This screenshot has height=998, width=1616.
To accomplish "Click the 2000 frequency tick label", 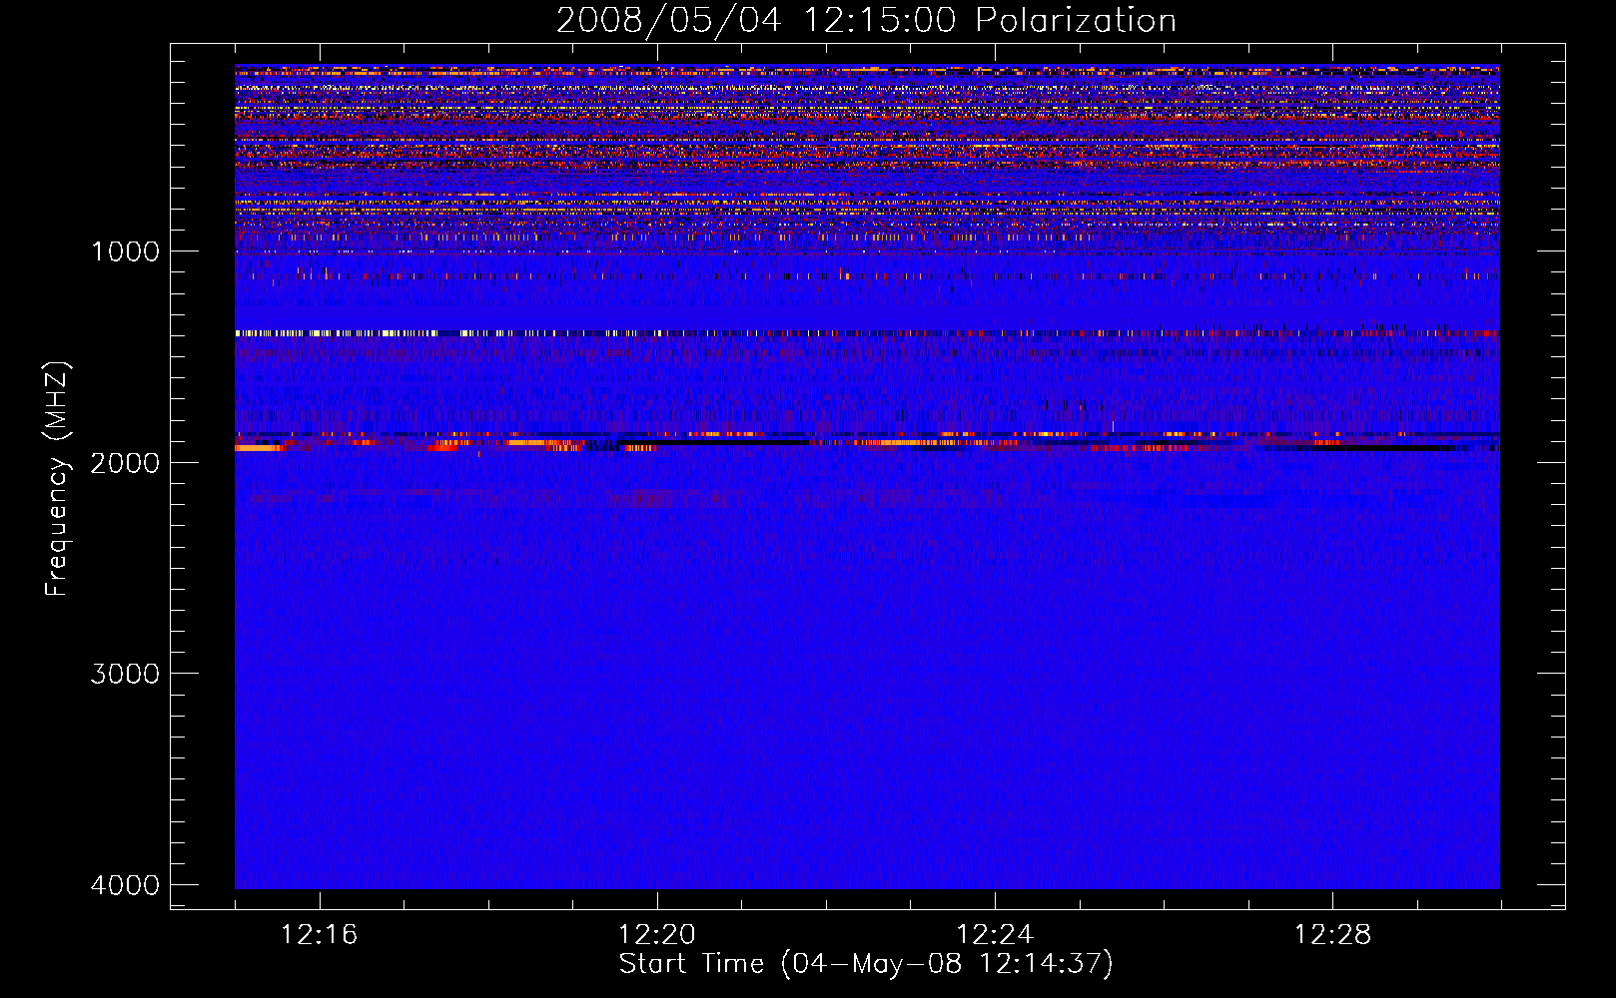I will tap(125, 462).
